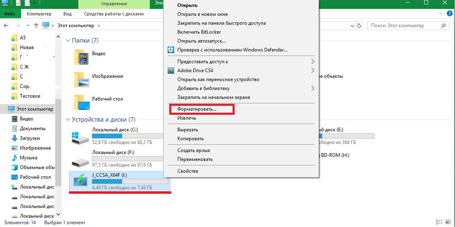455x227 pixels.
Task: Open the Средства работы с дисками tab
Action: pos(114,14)
